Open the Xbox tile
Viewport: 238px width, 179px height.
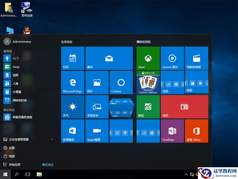click(148, 58)
